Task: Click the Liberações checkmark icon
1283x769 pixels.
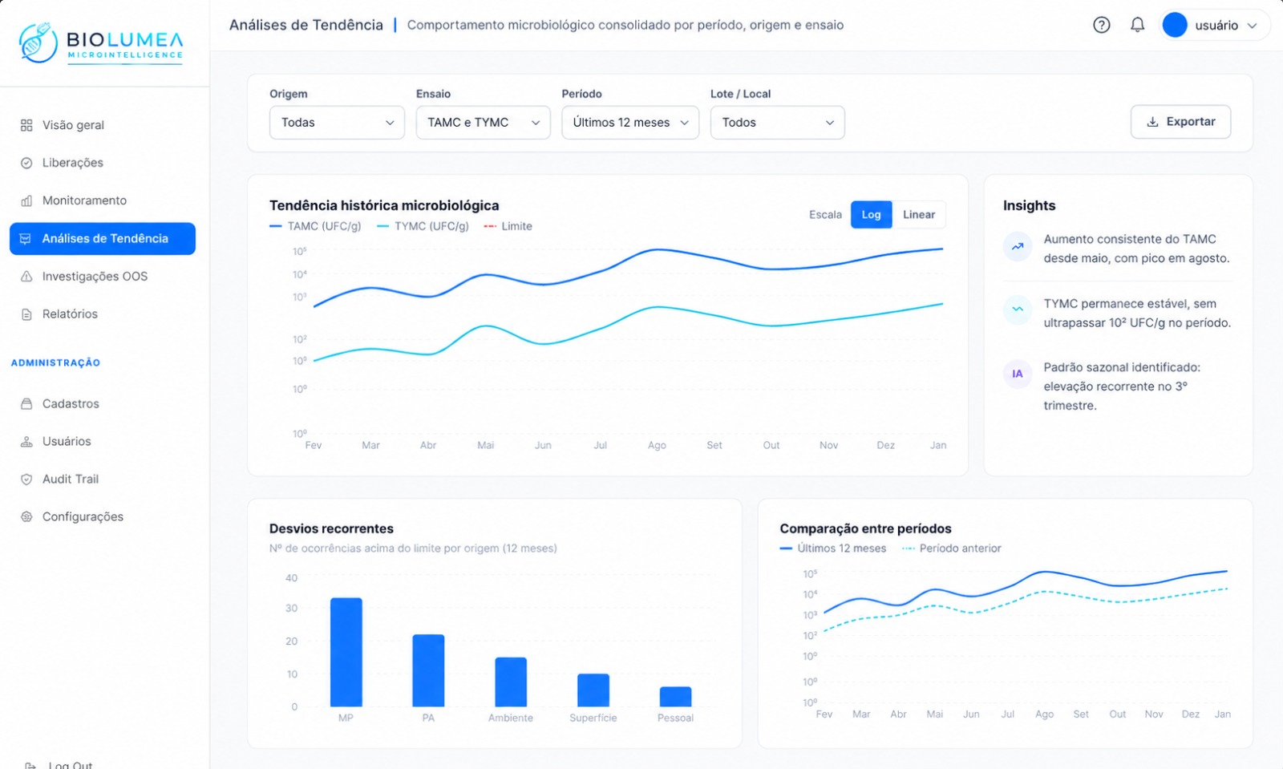Action: (26, 163)
